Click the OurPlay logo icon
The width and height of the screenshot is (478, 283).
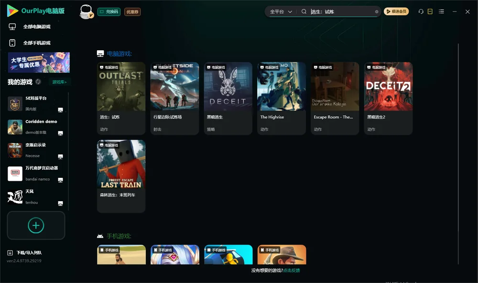12,11
